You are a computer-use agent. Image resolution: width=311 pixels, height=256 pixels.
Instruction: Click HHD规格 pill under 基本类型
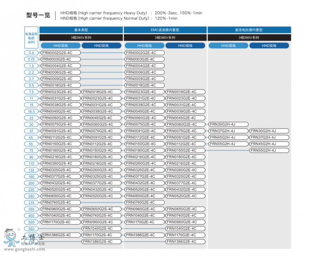[60, 46]
